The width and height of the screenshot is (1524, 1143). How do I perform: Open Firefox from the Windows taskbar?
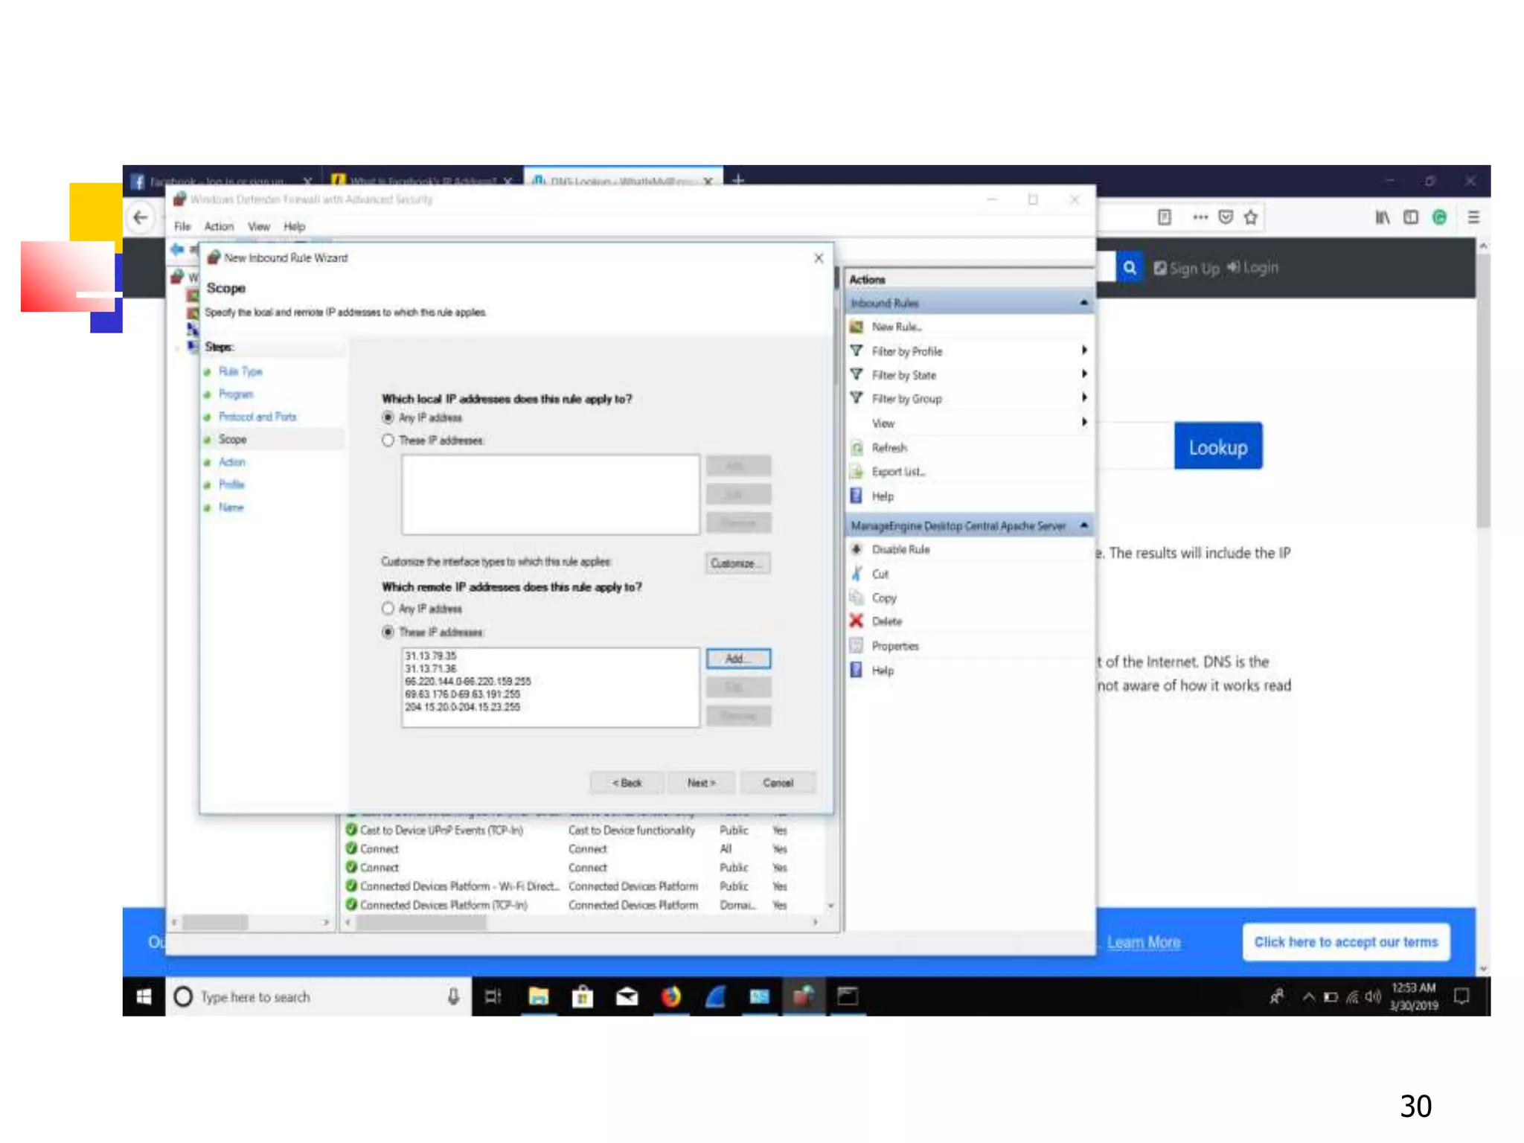pos(670,996)
